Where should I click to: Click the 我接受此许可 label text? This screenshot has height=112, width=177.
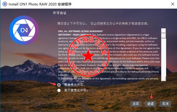(75, 85)
